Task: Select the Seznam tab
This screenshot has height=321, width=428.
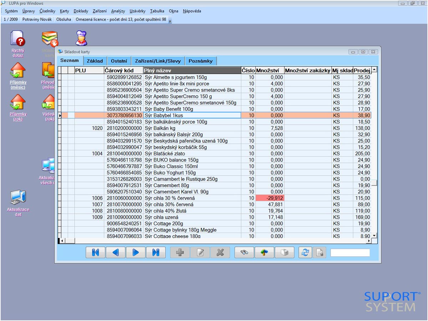Action: [x=70, y=61]
